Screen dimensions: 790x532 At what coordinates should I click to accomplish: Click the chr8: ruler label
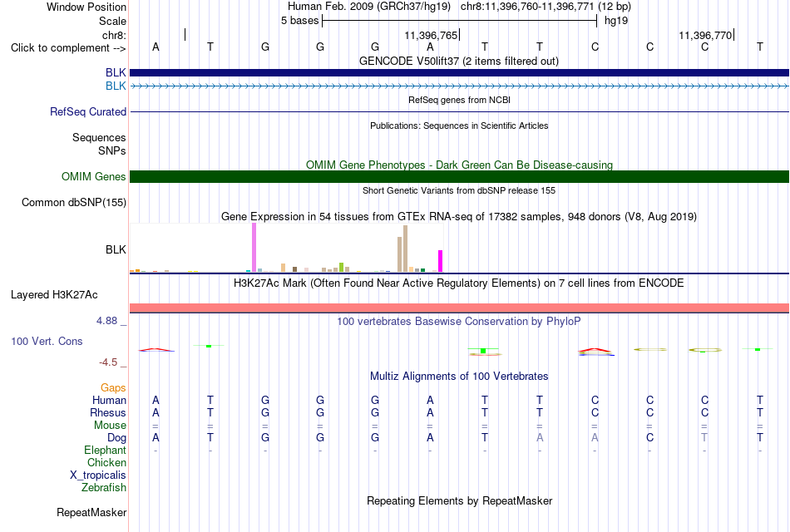click(114, 35)
